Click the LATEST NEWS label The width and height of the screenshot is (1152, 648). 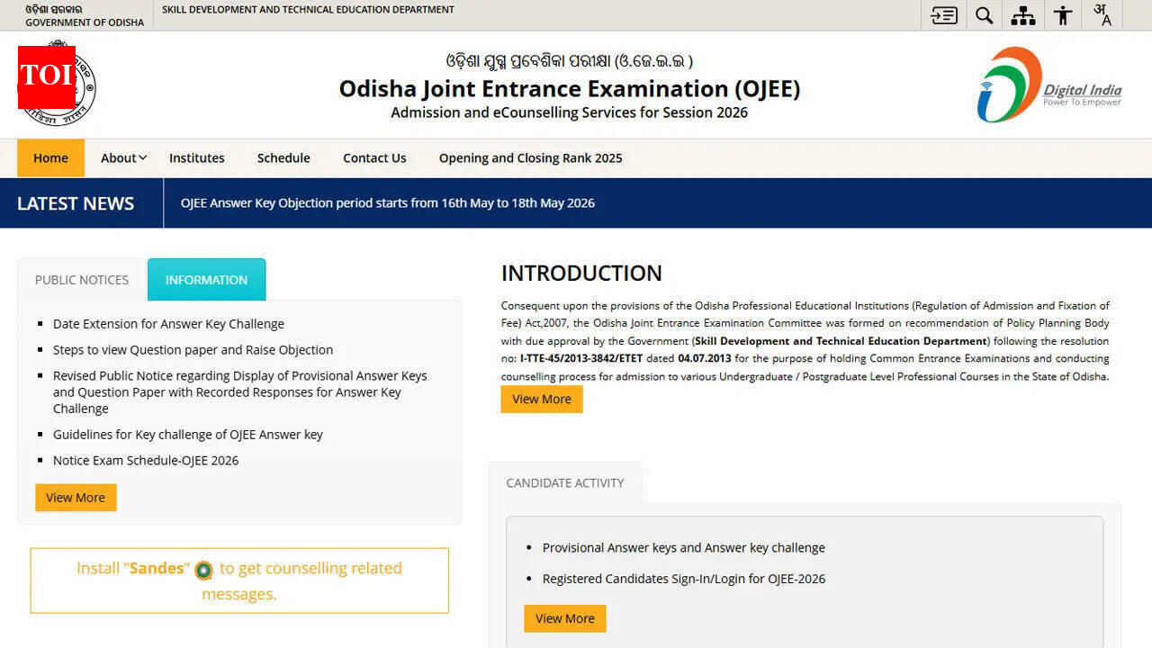[x=76, y=203]
